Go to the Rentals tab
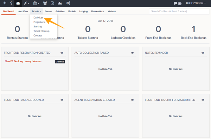This screenshot has width=211, height=139. [72, 11]
